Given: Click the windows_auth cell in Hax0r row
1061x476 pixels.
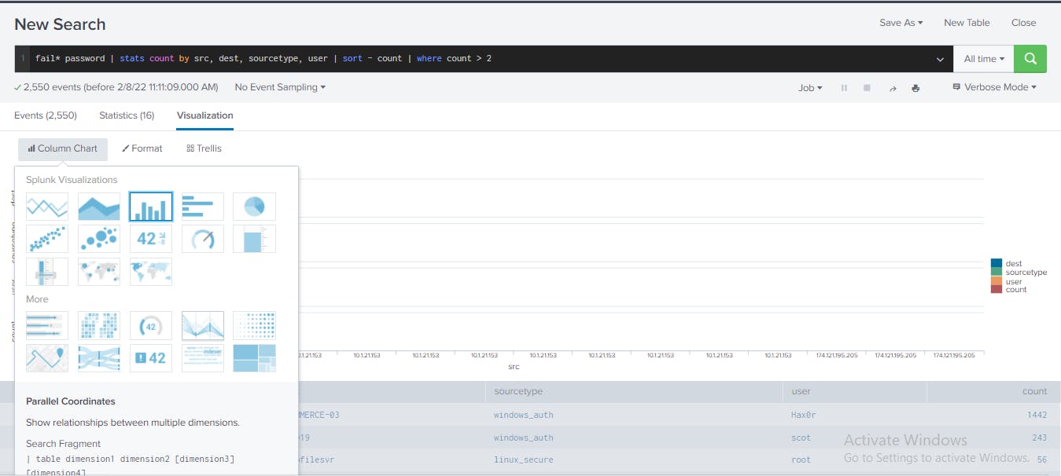Looking at the screenshot, I should [523, 415].
